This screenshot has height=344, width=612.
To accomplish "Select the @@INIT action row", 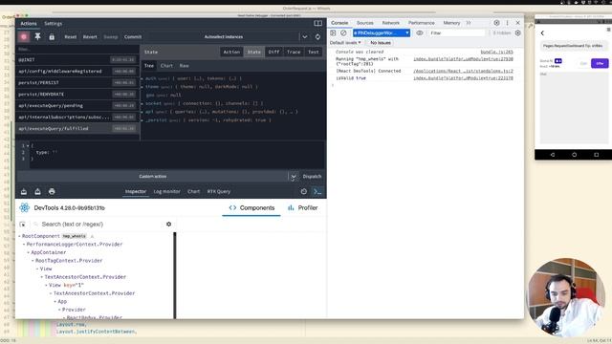I will (x=77, y=59).
